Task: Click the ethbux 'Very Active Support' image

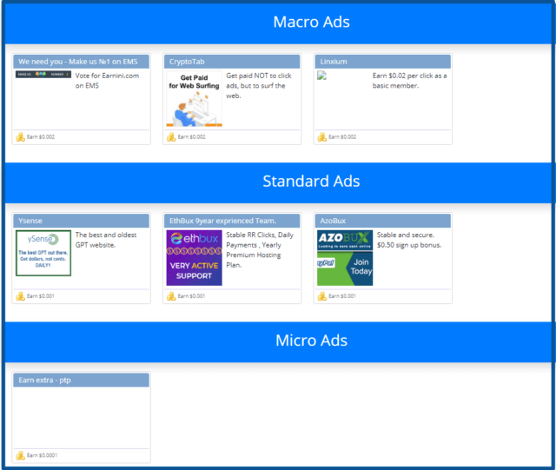Action: (x=195, y=258)
